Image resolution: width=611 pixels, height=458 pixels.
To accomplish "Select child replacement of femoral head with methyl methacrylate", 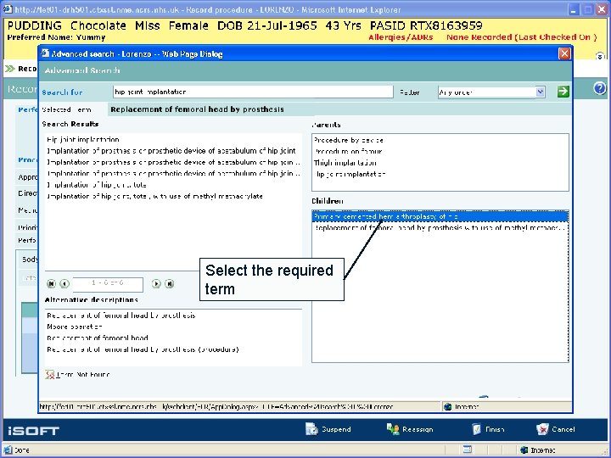I will pos(440,227).
